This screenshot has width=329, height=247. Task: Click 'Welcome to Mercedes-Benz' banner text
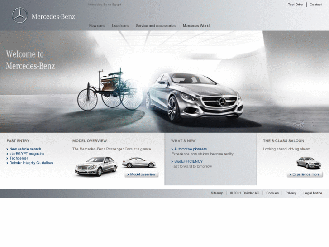pyautogui.click(x=30, y=60)
